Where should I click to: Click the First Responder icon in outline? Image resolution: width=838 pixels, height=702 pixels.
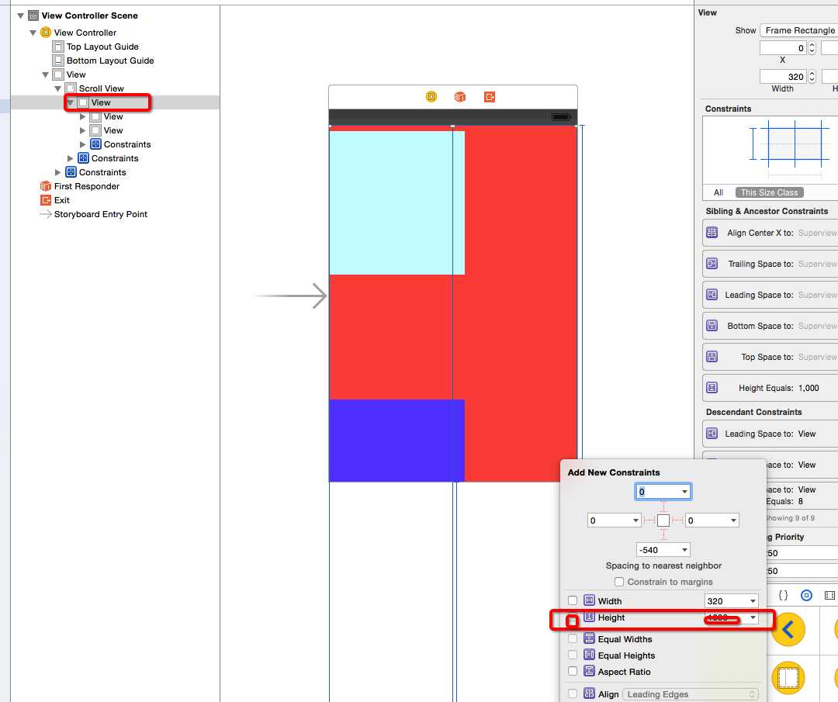[46, 186]
